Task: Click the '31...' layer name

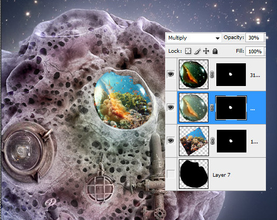Action: pos(255,75)
